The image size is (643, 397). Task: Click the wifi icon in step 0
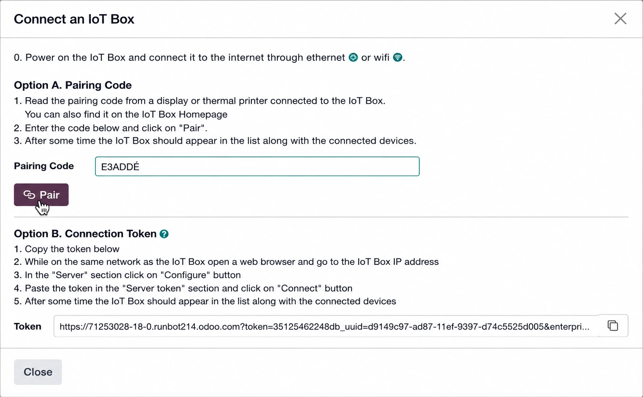pos(398,57)
